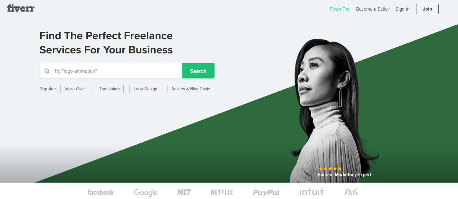
Task: Click the P&G logo
Action: point(351,192)
